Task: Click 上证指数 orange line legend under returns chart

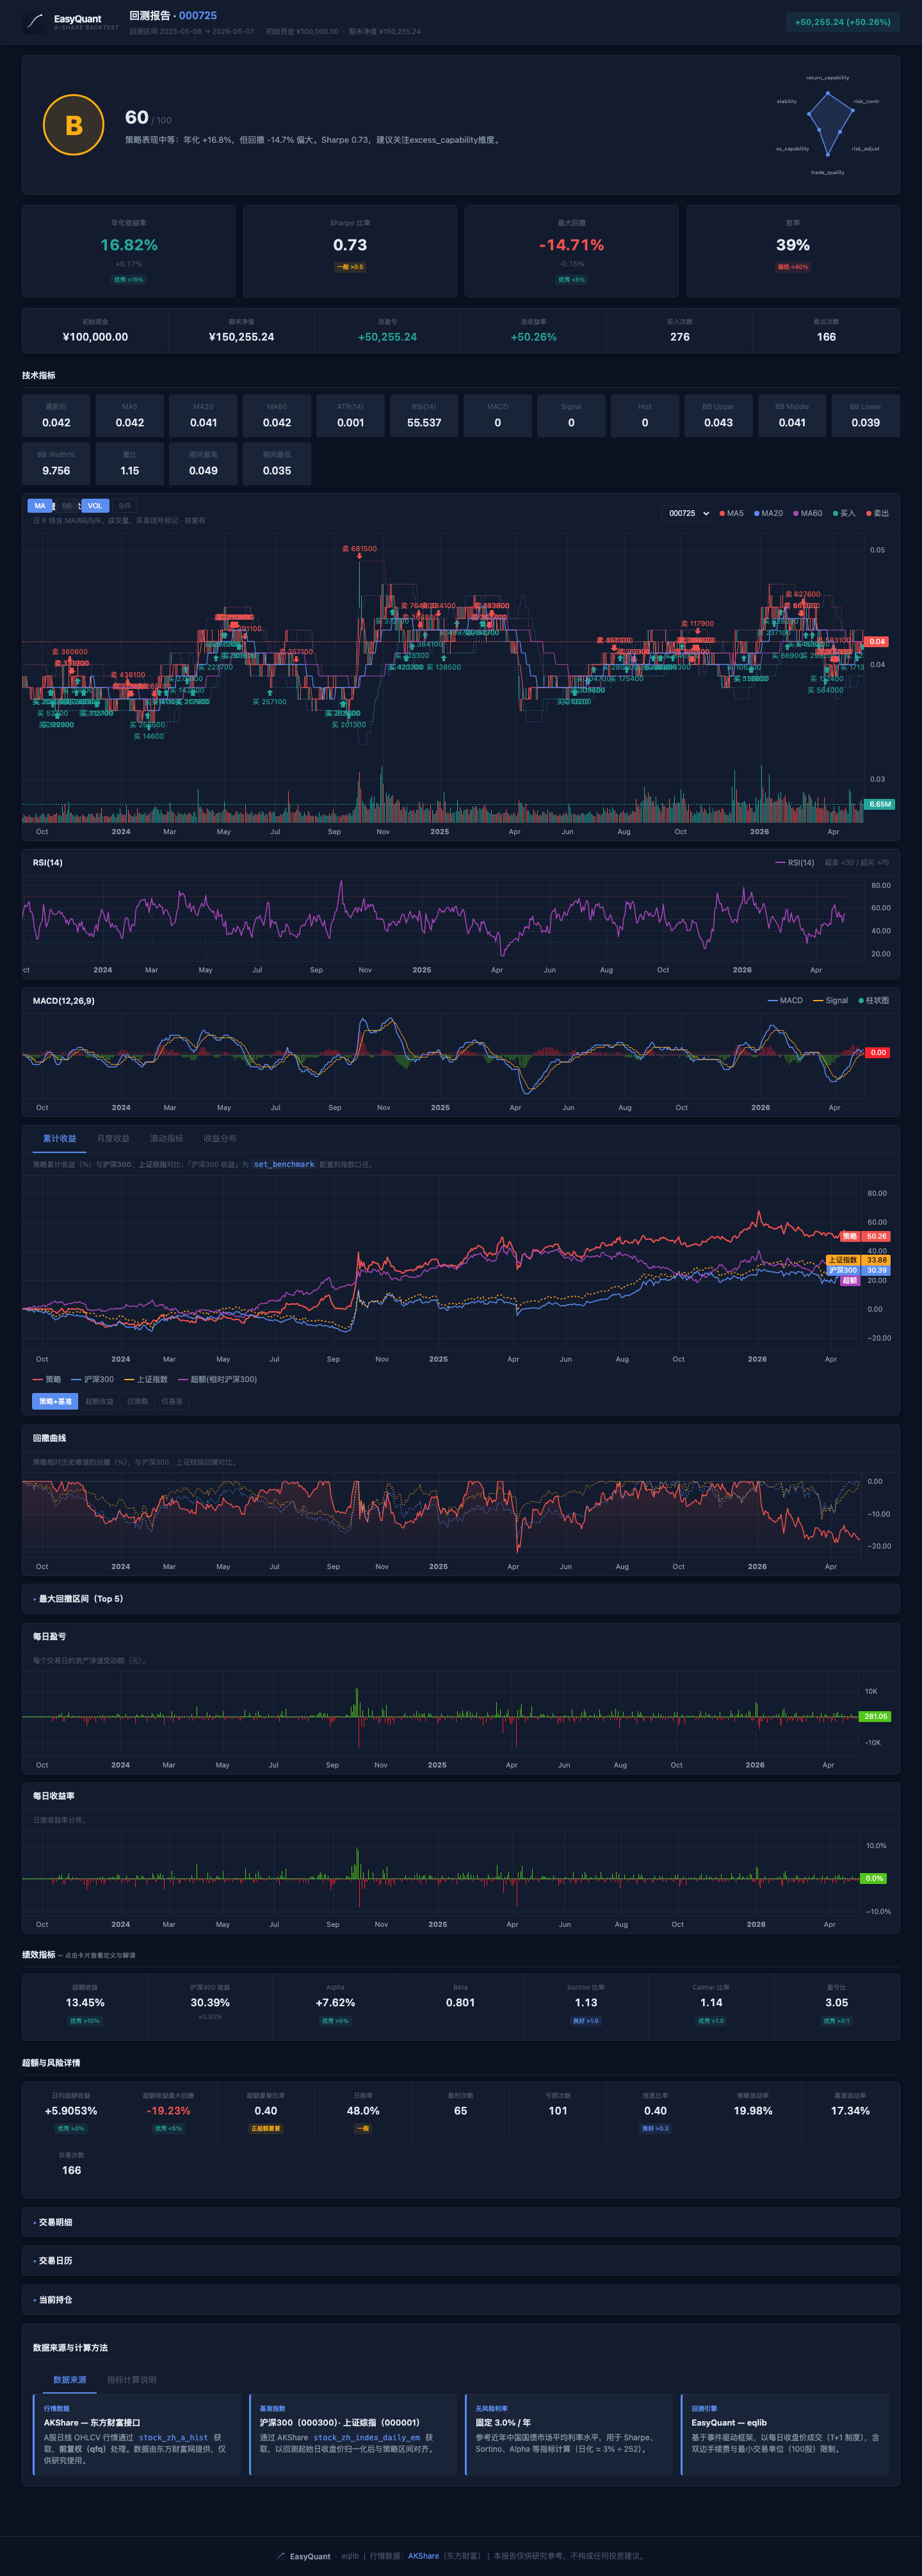Action: coord(146,1379)
